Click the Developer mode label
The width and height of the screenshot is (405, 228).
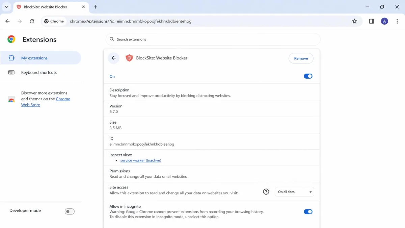pos(25,210)
